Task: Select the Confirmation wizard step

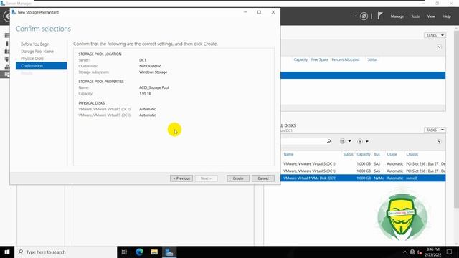Action: (42, 65)
